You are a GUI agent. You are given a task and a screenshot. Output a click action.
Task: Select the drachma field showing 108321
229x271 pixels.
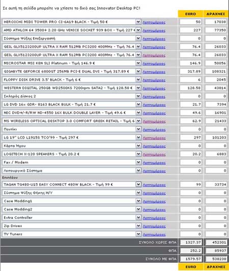[x=216, y=71]
